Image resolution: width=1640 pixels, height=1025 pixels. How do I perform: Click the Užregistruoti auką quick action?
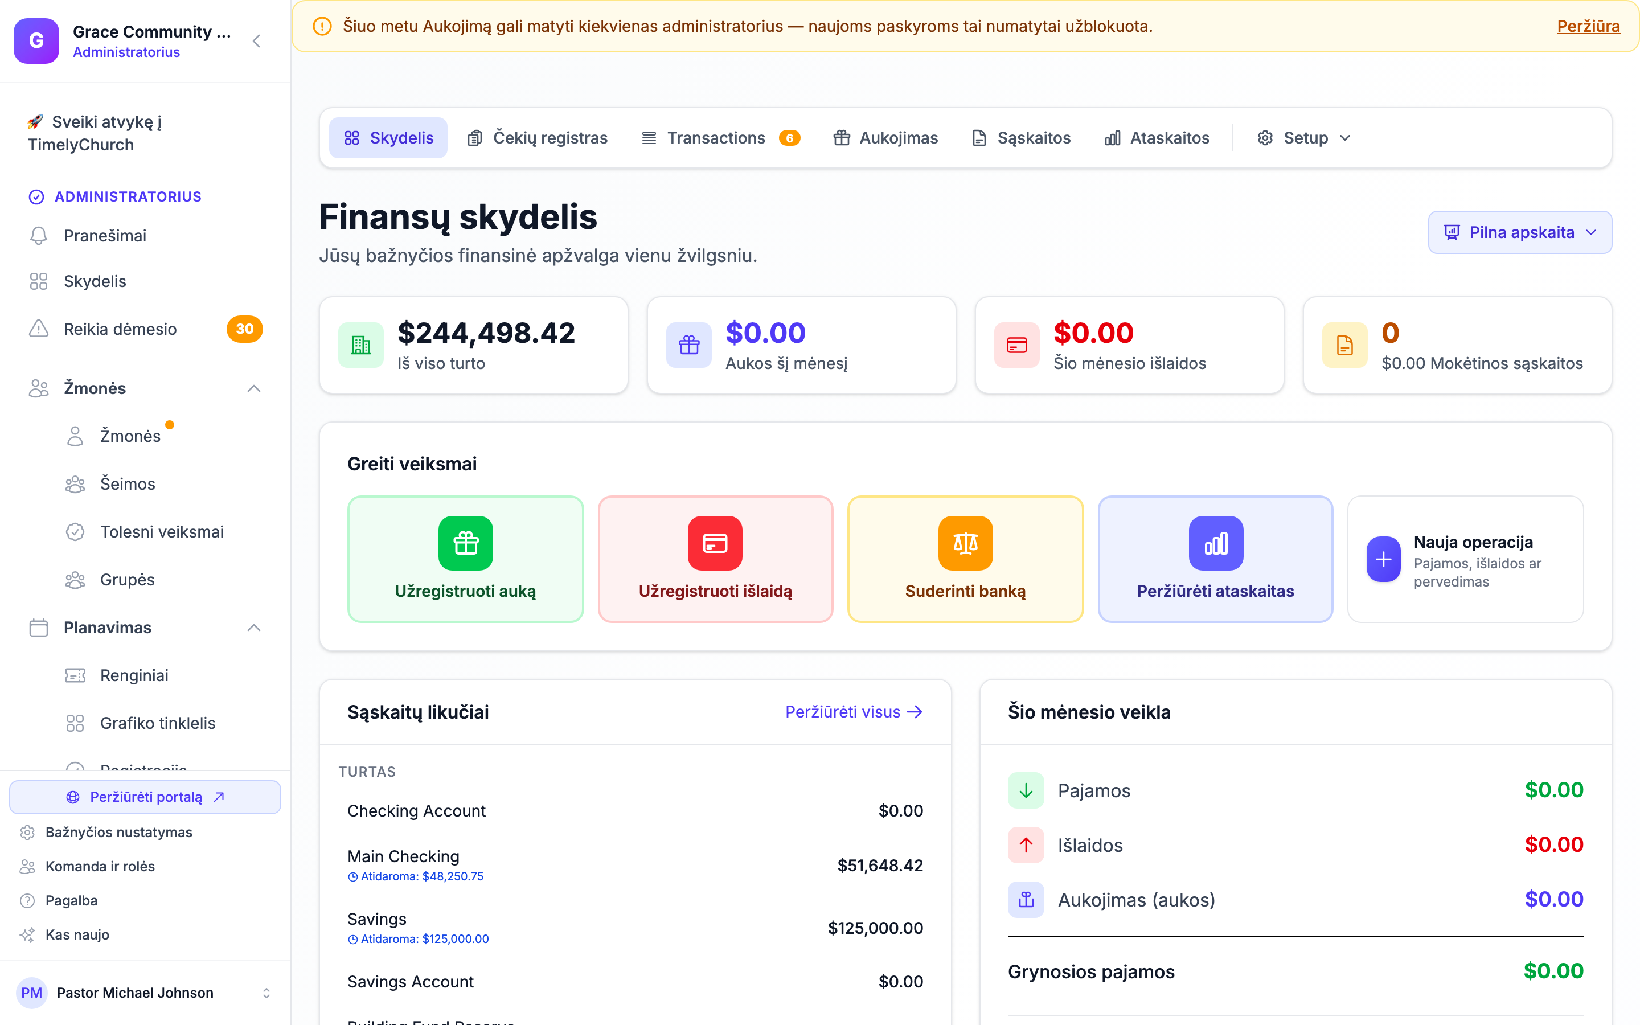pyautogui.click(x=466, y=559)
